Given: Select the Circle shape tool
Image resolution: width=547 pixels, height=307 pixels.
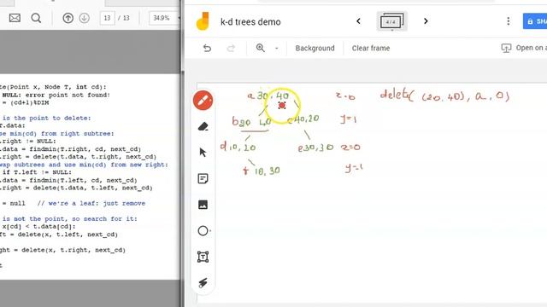Looking at the screenshot, I should (203, 231).
